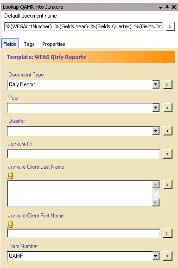The width and height of the screenshot is (178, 268).
Task: Click lookup magnifier icon for Junxure Client First Name
Action: [10, 224]
